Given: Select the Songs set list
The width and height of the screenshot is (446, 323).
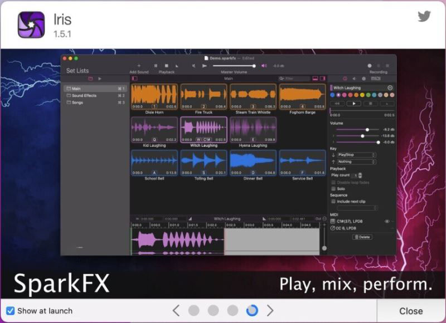Looking at the screenshot, I should pos(95,102).
